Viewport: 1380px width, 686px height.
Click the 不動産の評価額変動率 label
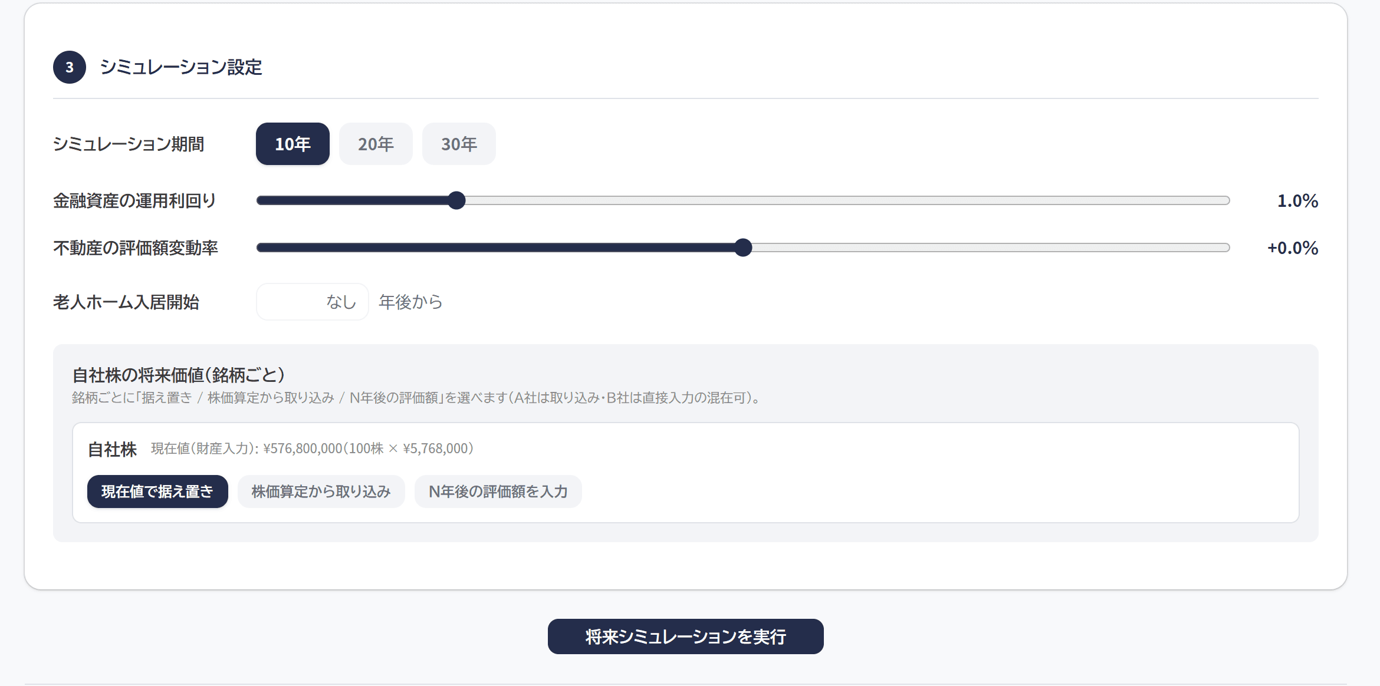tap(136, 248)
